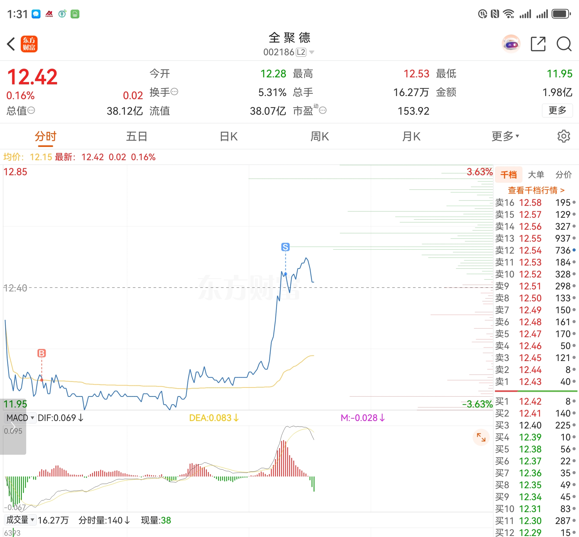This screenshot has height=537, width=579.
Task: Tap the back arrow icon
Action: coord(11,44)
